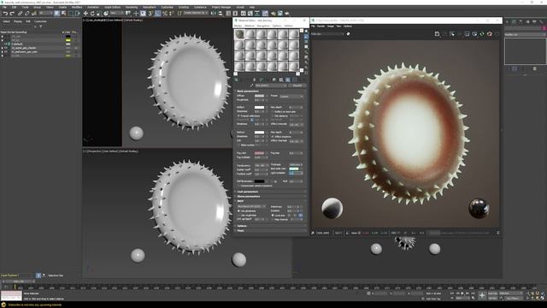The image size is (547, 308).
Task: Click the green refresh icon in frame buffer
Action: [482, 33]
